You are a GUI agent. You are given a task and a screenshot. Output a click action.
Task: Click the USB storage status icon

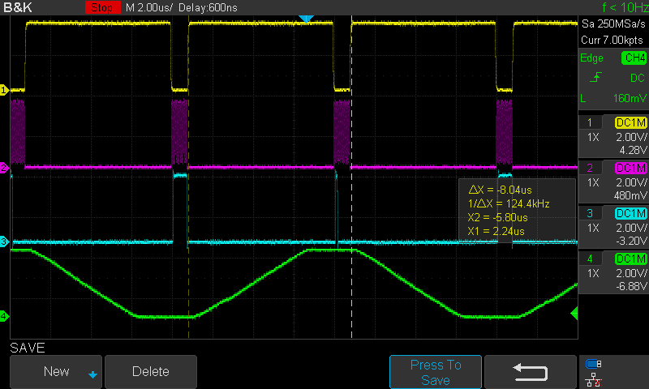pos(594,364)
